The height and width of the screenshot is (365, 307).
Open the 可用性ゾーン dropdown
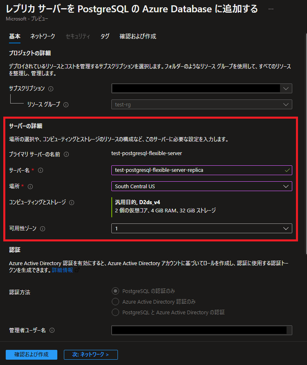point(202,228)
